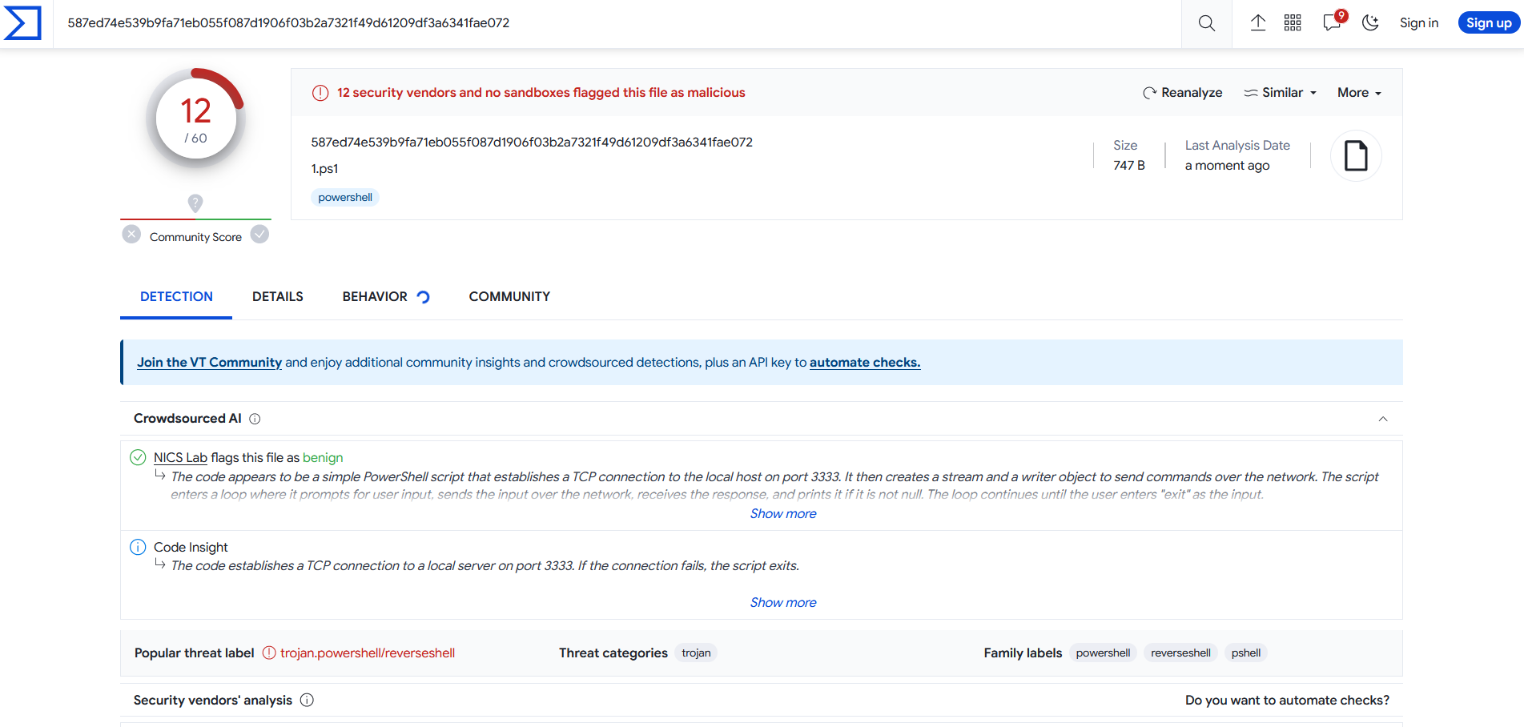1524x727 pixels.
Task: Click trojan.powershell/reverseshell threat label
Action: tap(368, 653)
